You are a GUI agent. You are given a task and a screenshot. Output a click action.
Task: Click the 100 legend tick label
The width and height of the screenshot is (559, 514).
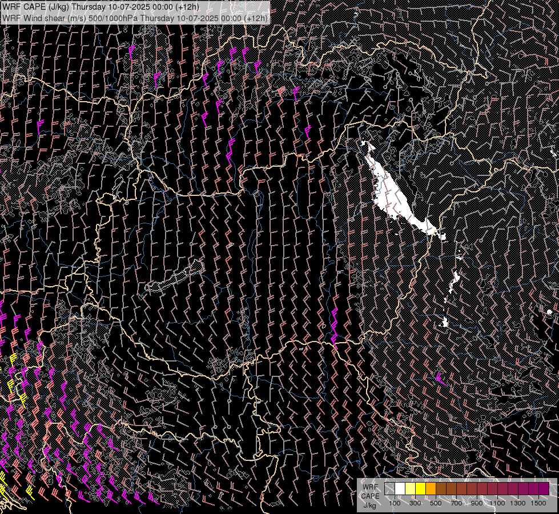click(x=395, y=503)
